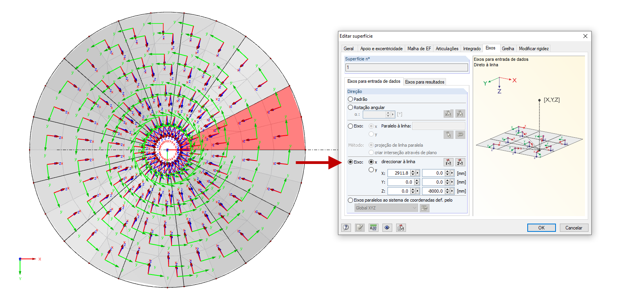Open the help button in the dialog
Viewport: 627px width, 304px height.
tap(346, 228)
